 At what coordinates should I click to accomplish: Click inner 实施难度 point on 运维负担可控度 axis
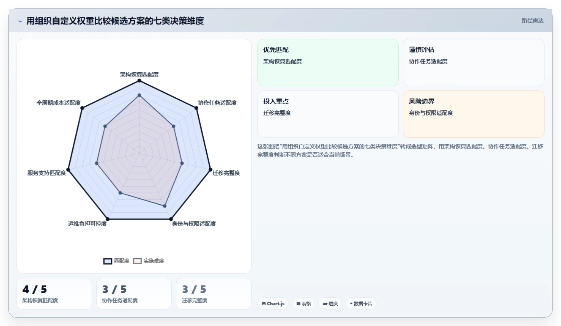tap(120, 193)
